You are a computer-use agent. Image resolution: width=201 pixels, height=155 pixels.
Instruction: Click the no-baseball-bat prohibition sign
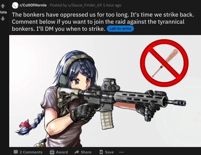point(164,63)
